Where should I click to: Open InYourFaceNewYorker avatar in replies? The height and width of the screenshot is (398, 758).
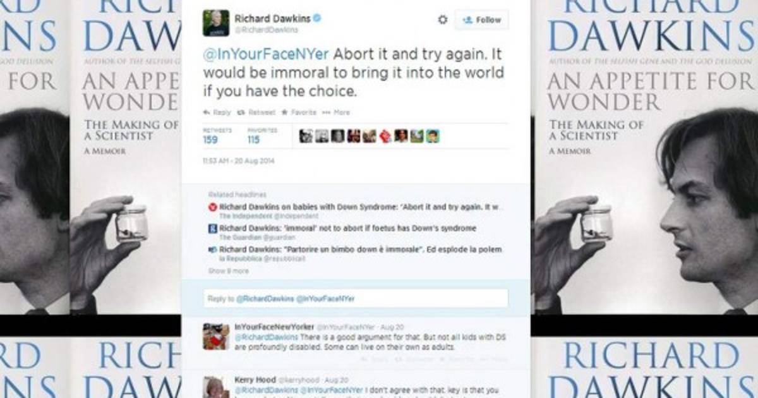(216, 336)
